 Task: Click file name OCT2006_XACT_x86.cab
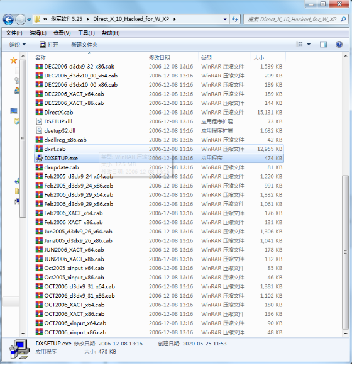74,314
